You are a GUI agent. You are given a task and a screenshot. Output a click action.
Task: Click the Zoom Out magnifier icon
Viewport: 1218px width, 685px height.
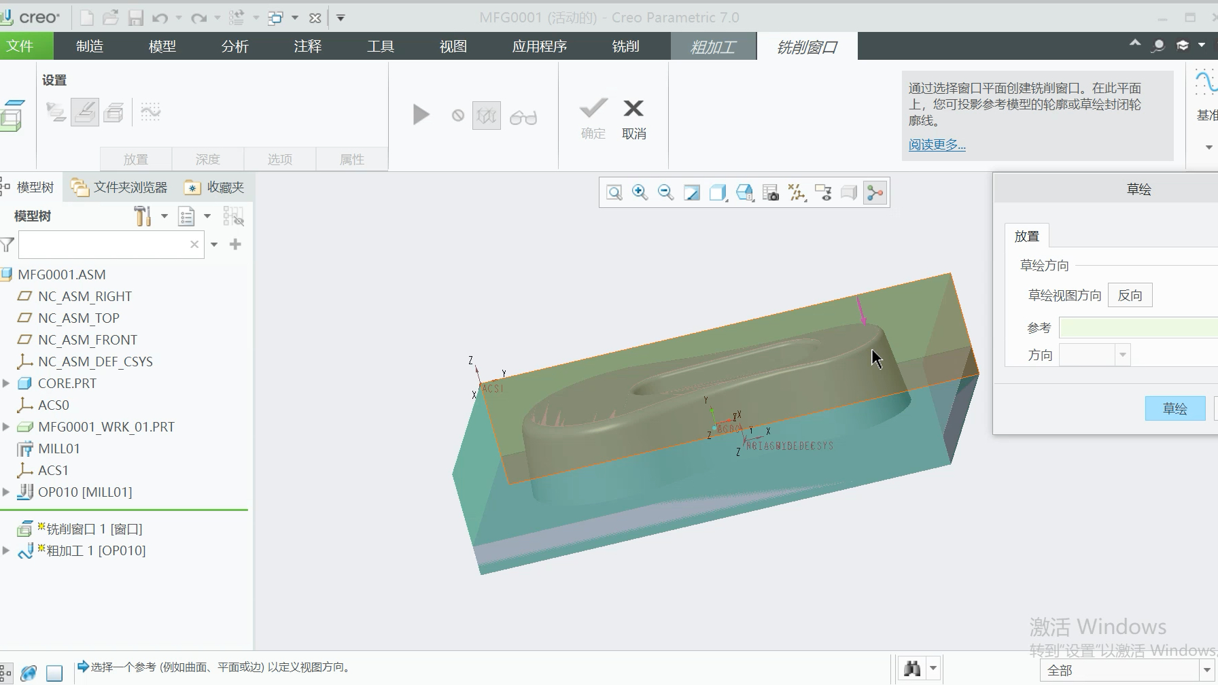[x=665, y=193]
